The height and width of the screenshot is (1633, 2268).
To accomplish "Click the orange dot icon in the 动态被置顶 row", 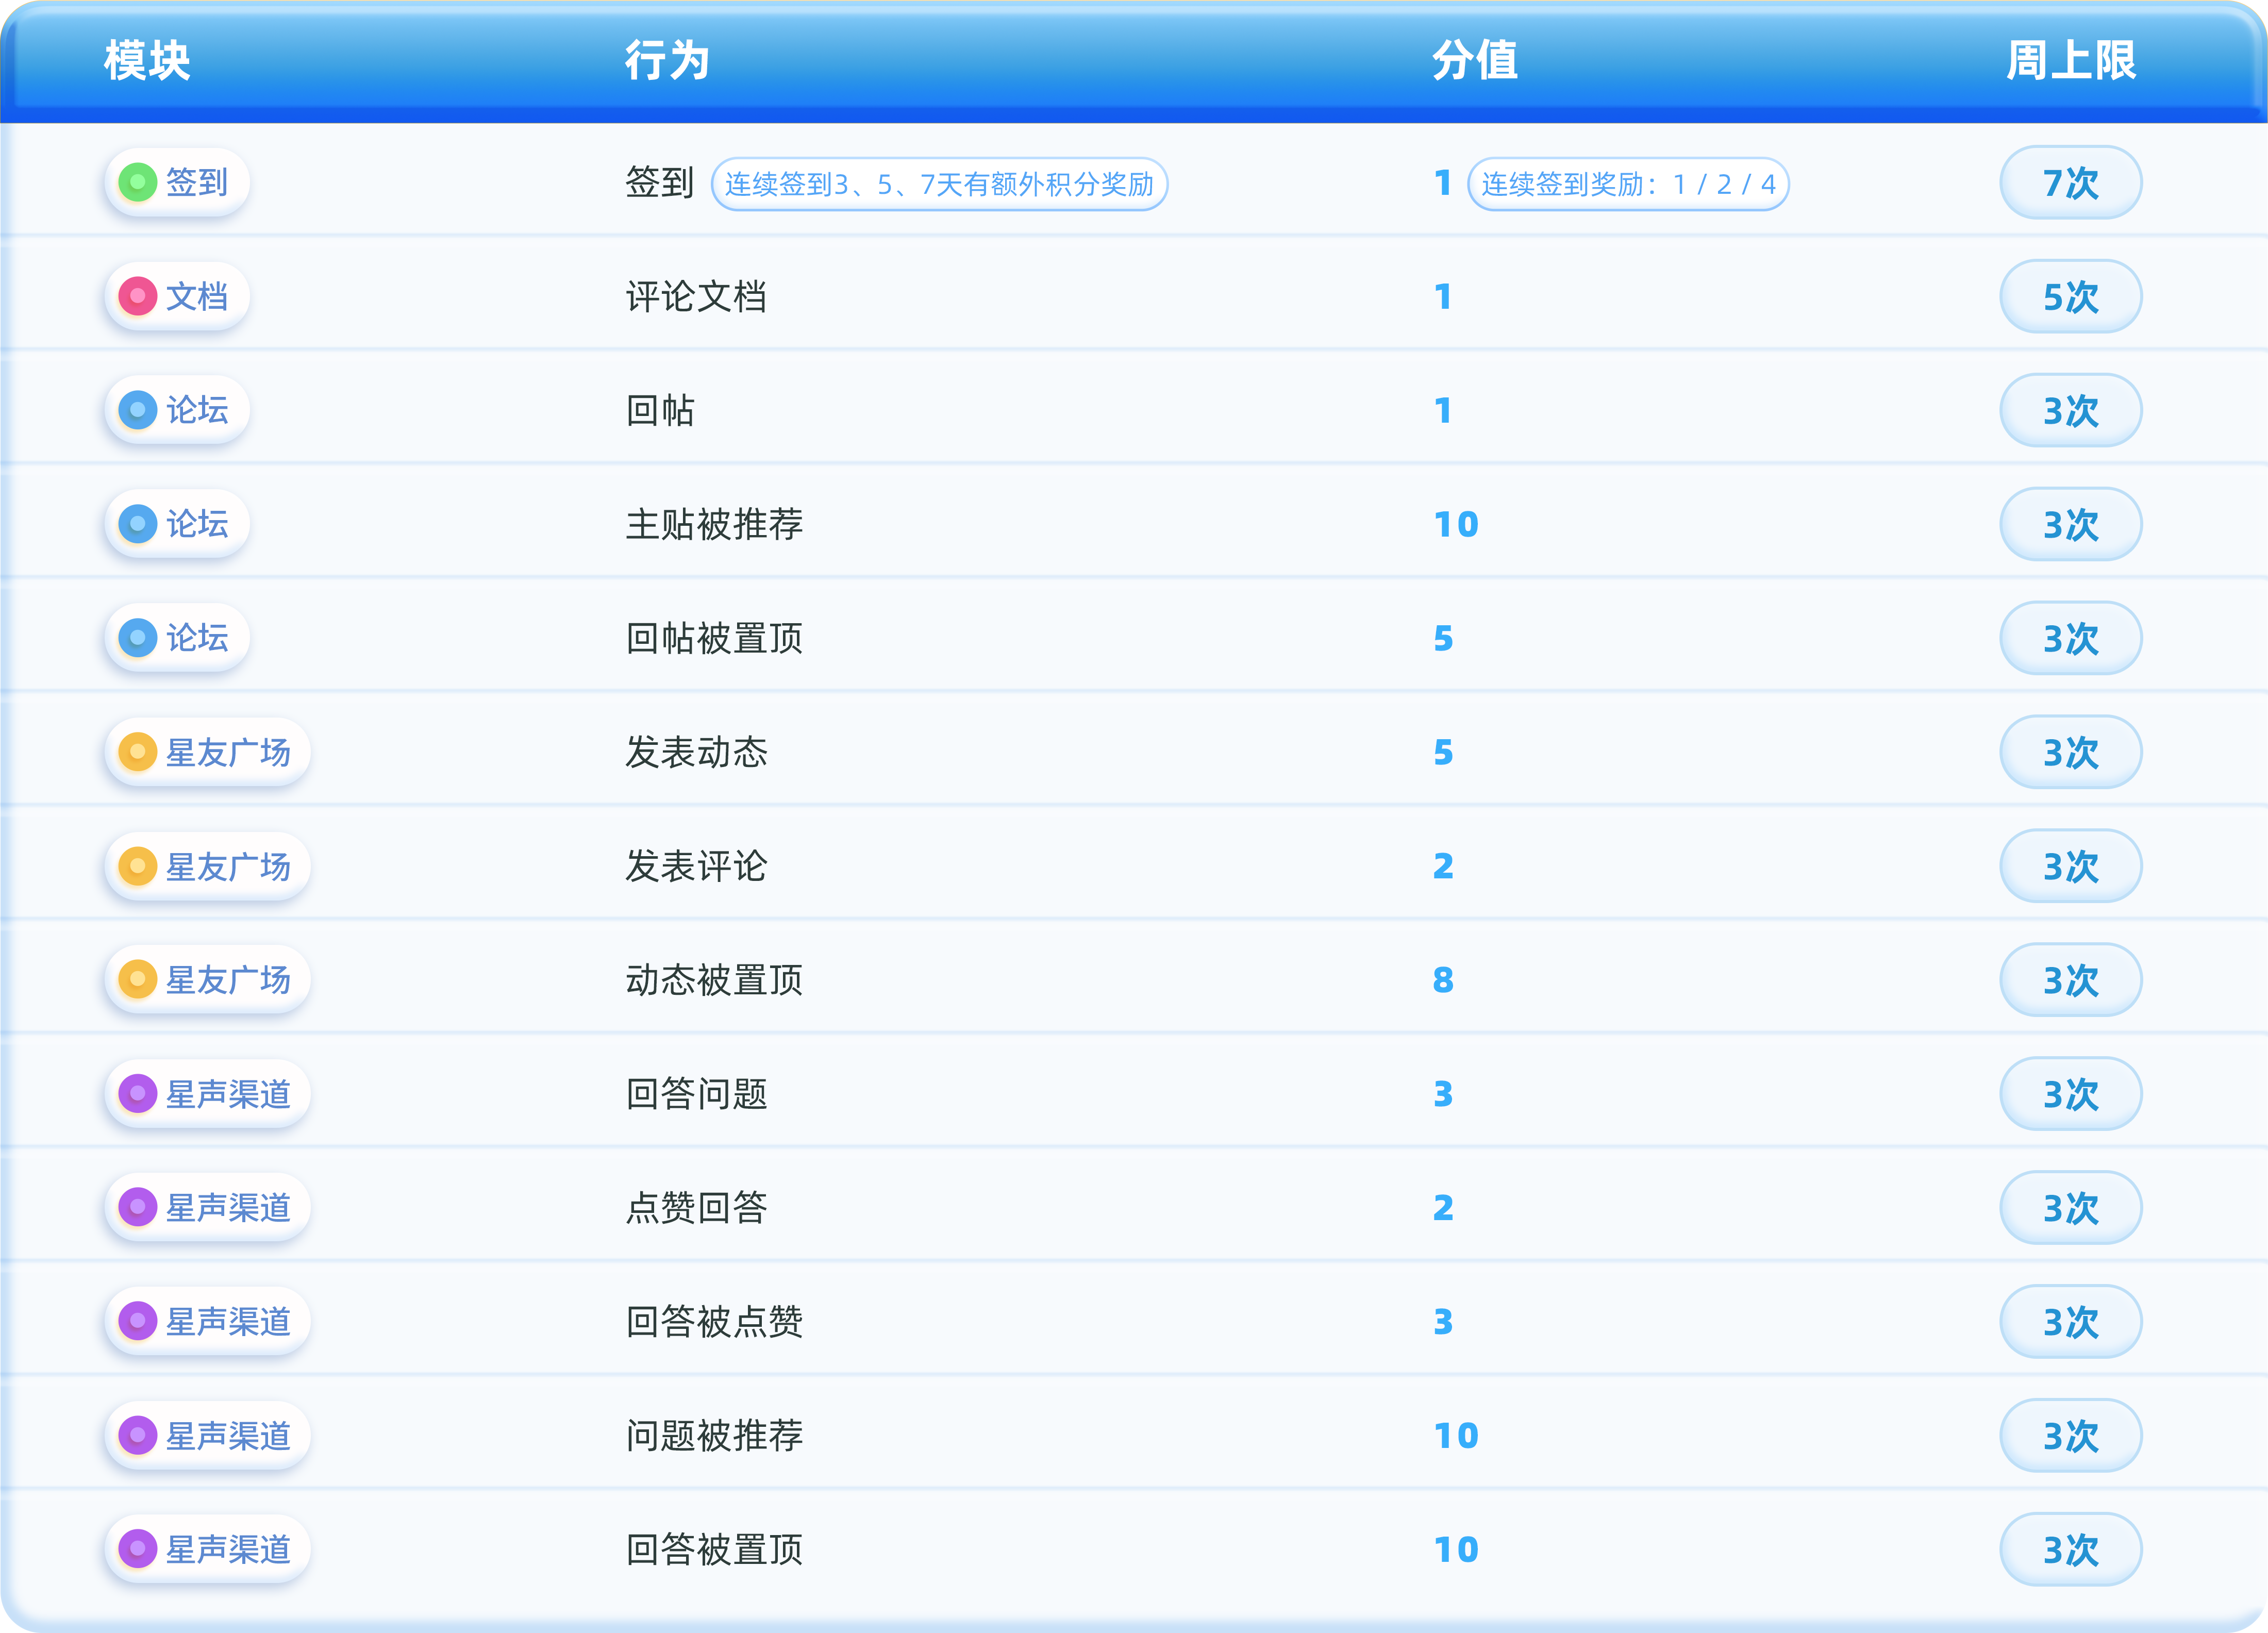I will tap(138, 979).
